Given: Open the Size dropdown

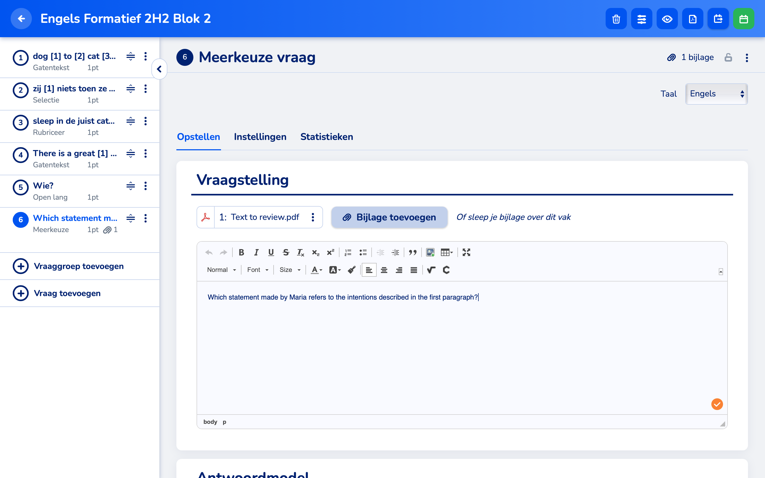Looking at the screenshot, I should point(290,270).
